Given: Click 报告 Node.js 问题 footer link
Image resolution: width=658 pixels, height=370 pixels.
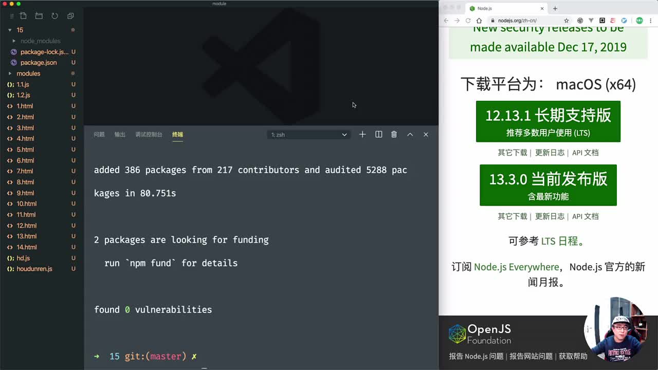Looking at the screenshot, I should coord(476,356).
